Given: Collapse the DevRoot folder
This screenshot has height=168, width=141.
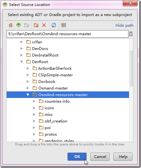Looking at the screenshot, I should (x=22, y=62).
